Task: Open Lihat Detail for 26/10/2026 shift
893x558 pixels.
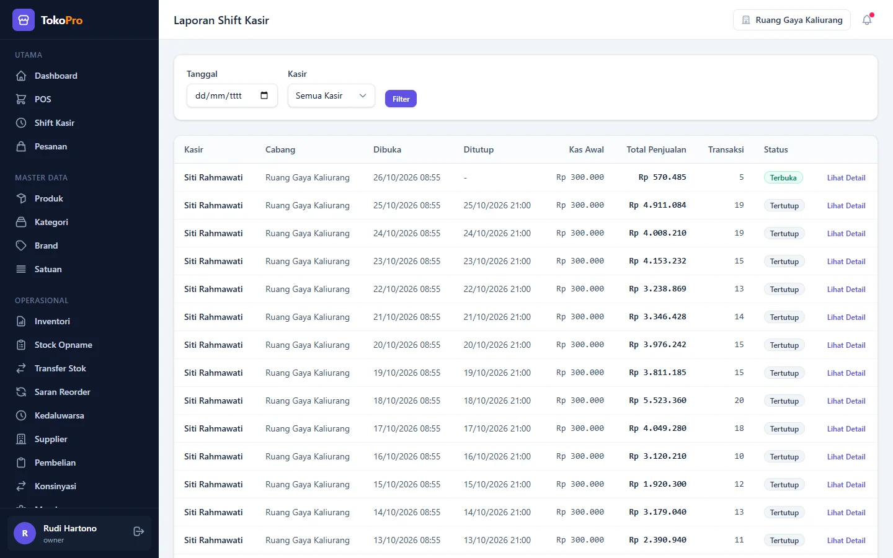Action: 846,178
